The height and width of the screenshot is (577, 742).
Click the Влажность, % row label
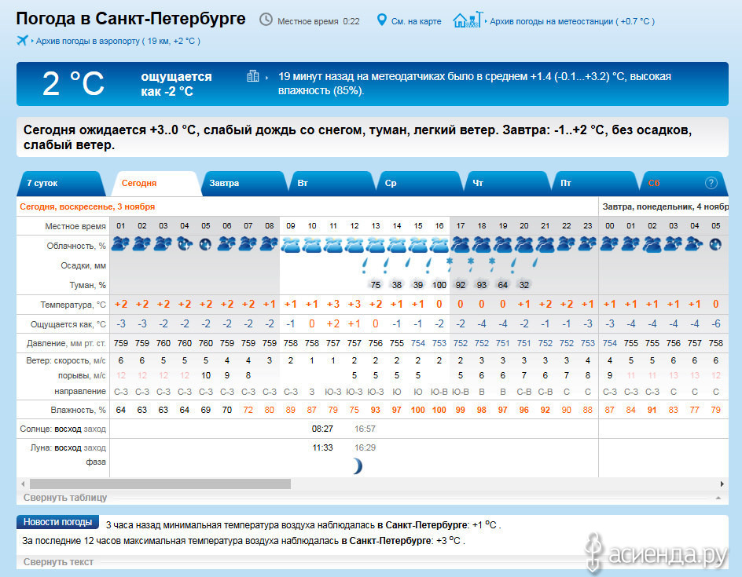point(78,410)
